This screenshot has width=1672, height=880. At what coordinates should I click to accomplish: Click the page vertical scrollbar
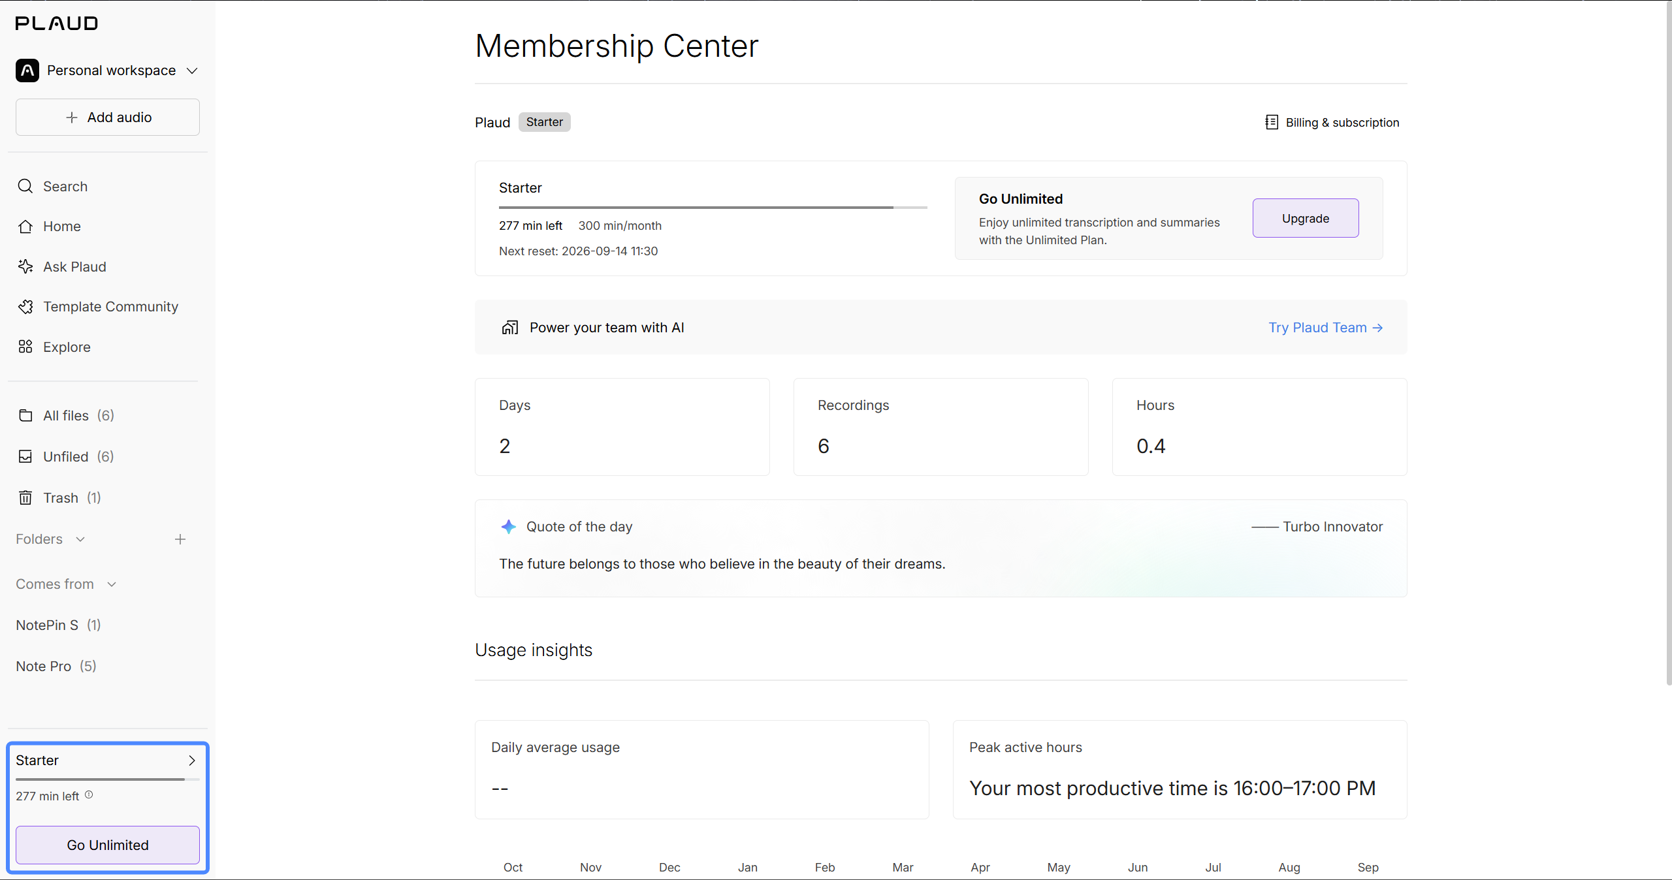click(1669, 343)
